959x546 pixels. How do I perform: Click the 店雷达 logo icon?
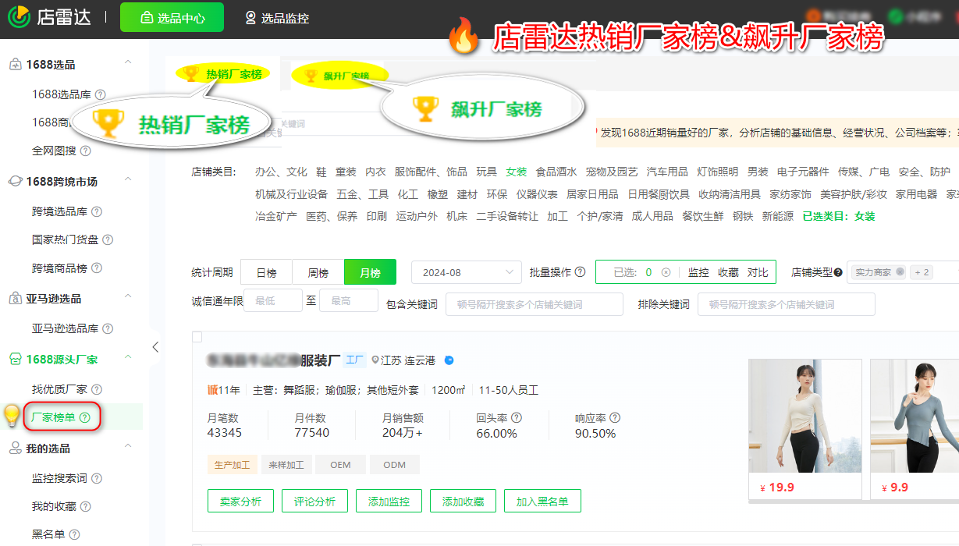[20, 16]
